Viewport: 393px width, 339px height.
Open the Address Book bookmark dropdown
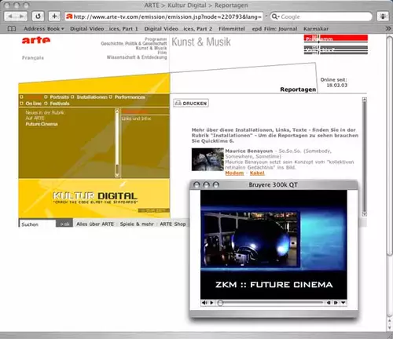point(44,28)
